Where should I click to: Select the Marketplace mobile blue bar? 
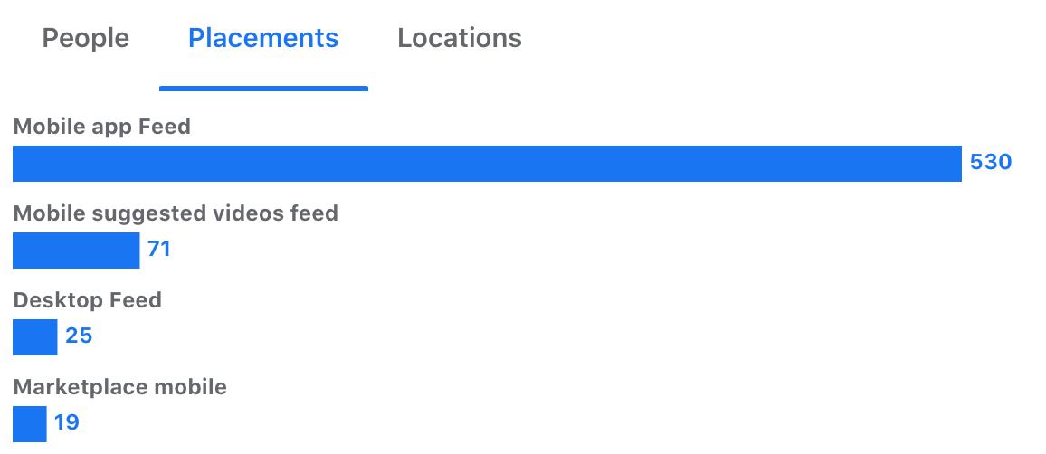[x=29, y=424]
